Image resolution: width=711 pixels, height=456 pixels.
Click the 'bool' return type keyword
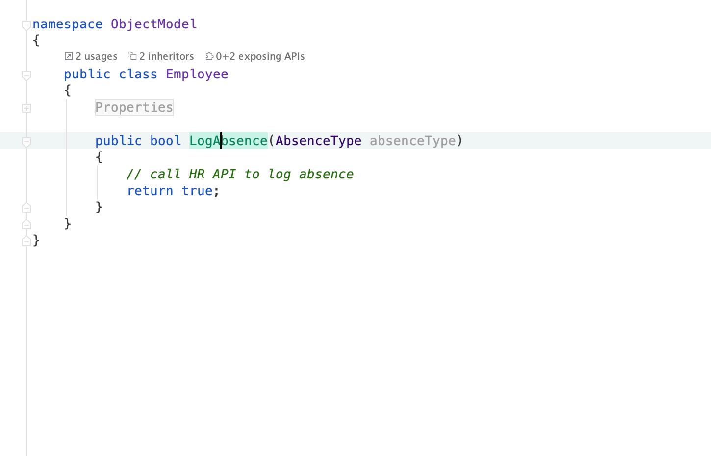tap(166, 141)
